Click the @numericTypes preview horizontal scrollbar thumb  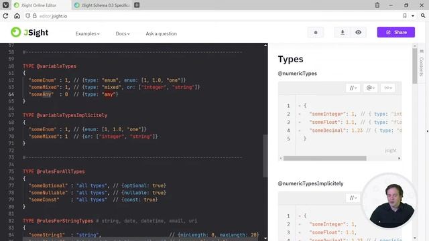coord(324,158)
